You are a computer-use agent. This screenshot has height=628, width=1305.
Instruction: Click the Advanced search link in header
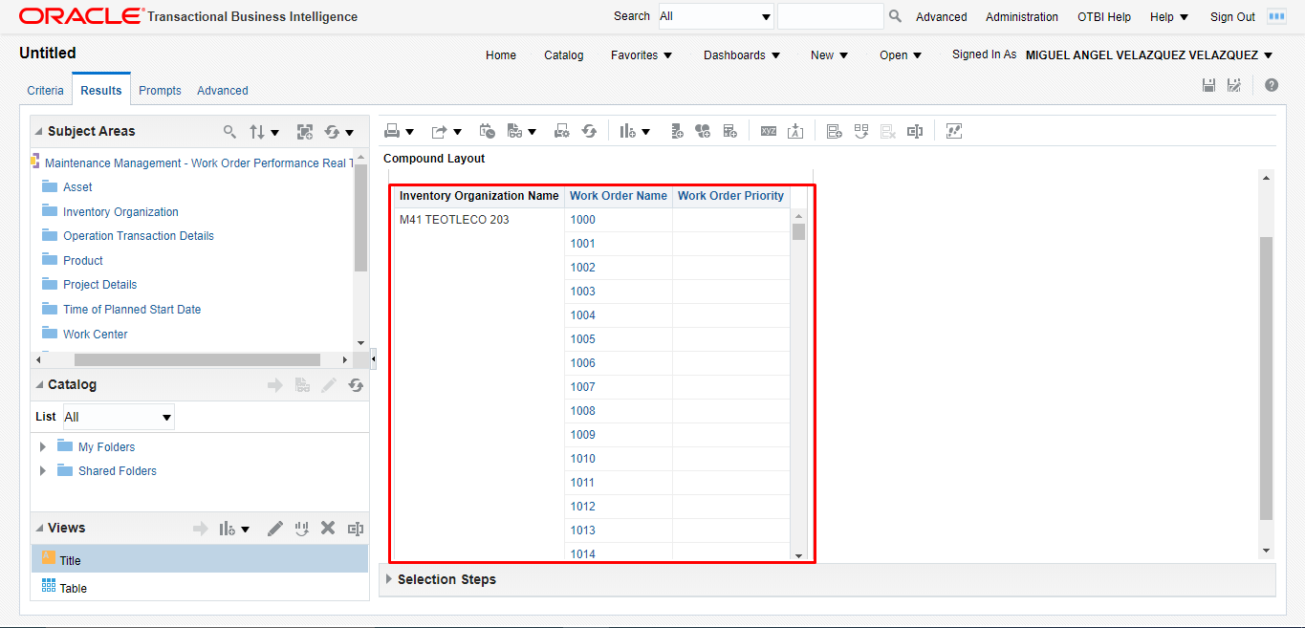coord(942,17)
